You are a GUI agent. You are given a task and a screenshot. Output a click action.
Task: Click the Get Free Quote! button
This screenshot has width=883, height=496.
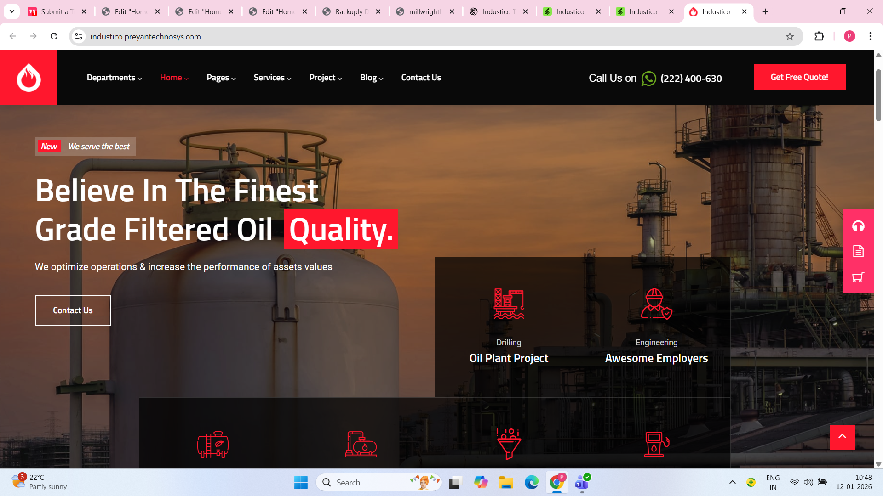coord(799,77)
